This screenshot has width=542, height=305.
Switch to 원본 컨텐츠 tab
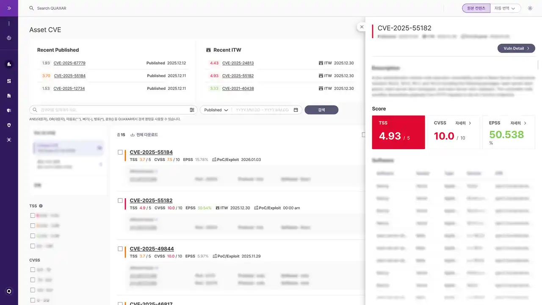point(476,8)
